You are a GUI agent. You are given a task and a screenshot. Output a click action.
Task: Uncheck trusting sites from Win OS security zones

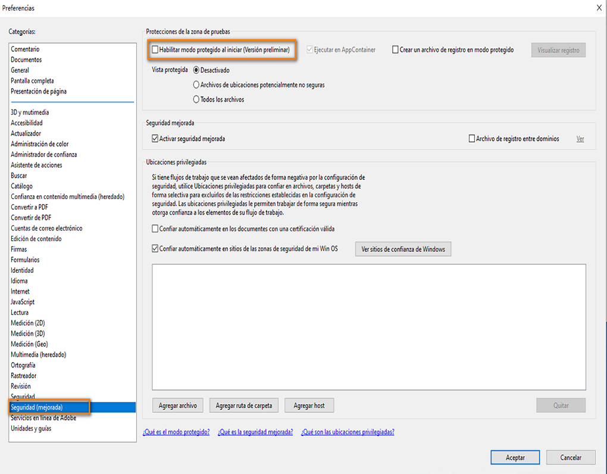click(x=155, y=248)
